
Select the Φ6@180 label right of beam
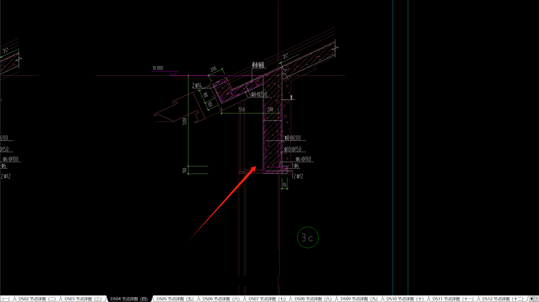coord(303,159)
